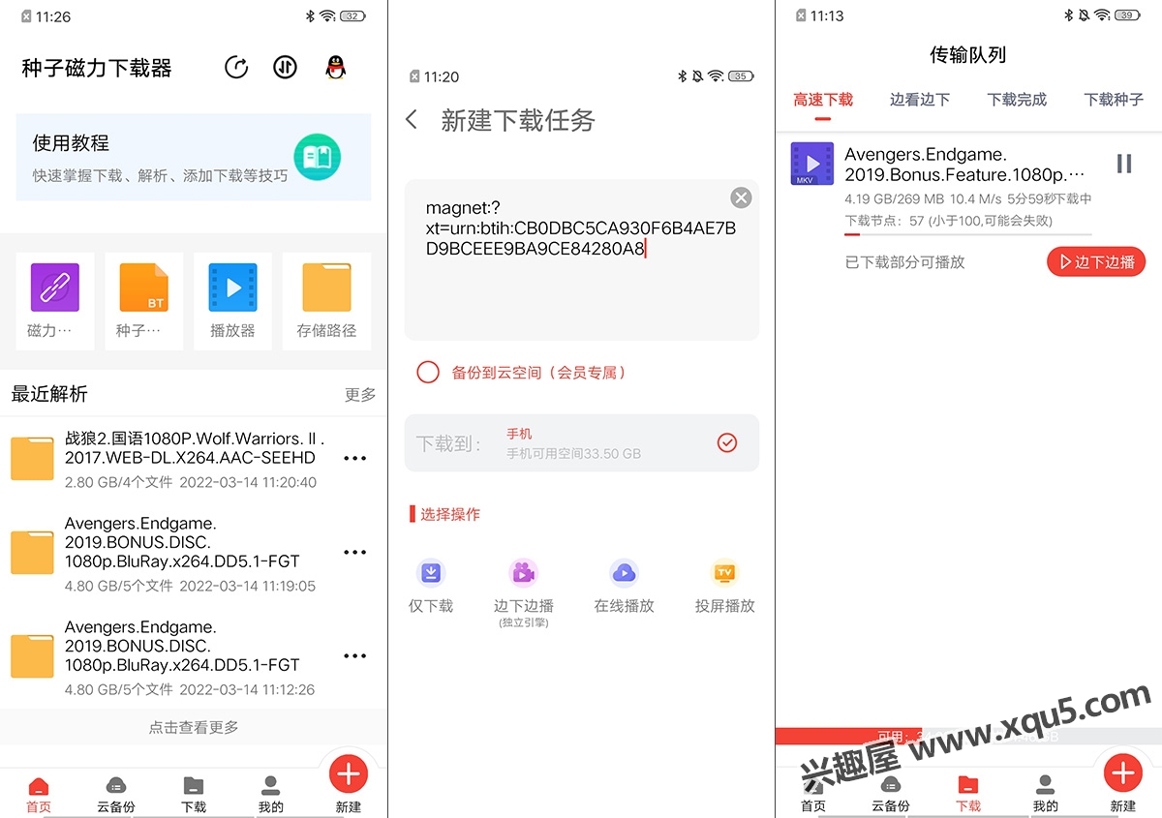Tap Bluetooth icon in the 11:26 status bar

coord(310,16)
